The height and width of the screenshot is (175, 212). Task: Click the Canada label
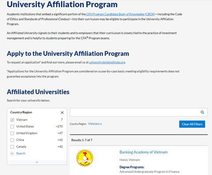tap(21, 147)
